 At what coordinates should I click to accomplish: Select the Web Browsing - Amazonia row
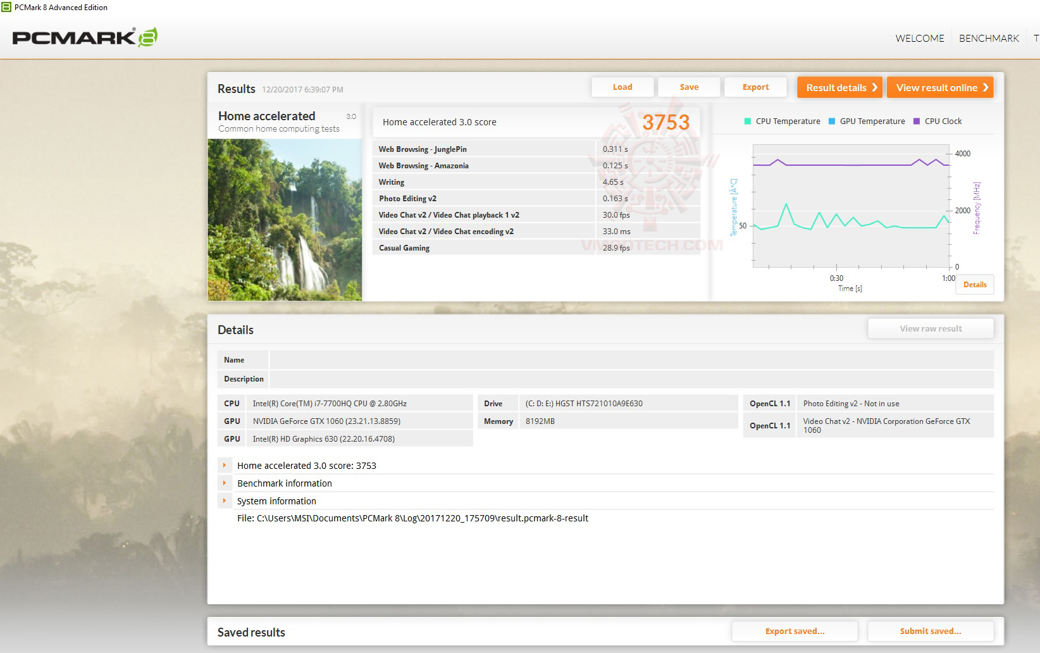coord(536,166)
